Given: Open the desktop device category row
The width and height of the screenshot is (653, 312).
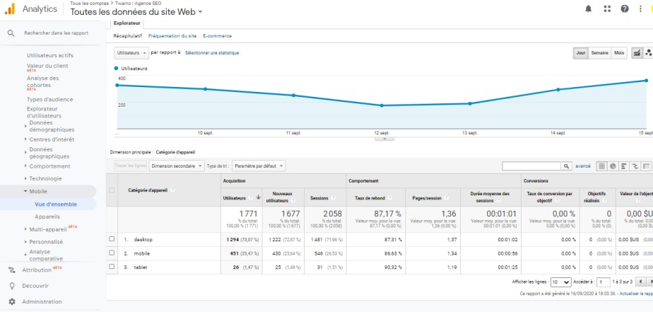Looking at the screenshot, I should point(143,239).
